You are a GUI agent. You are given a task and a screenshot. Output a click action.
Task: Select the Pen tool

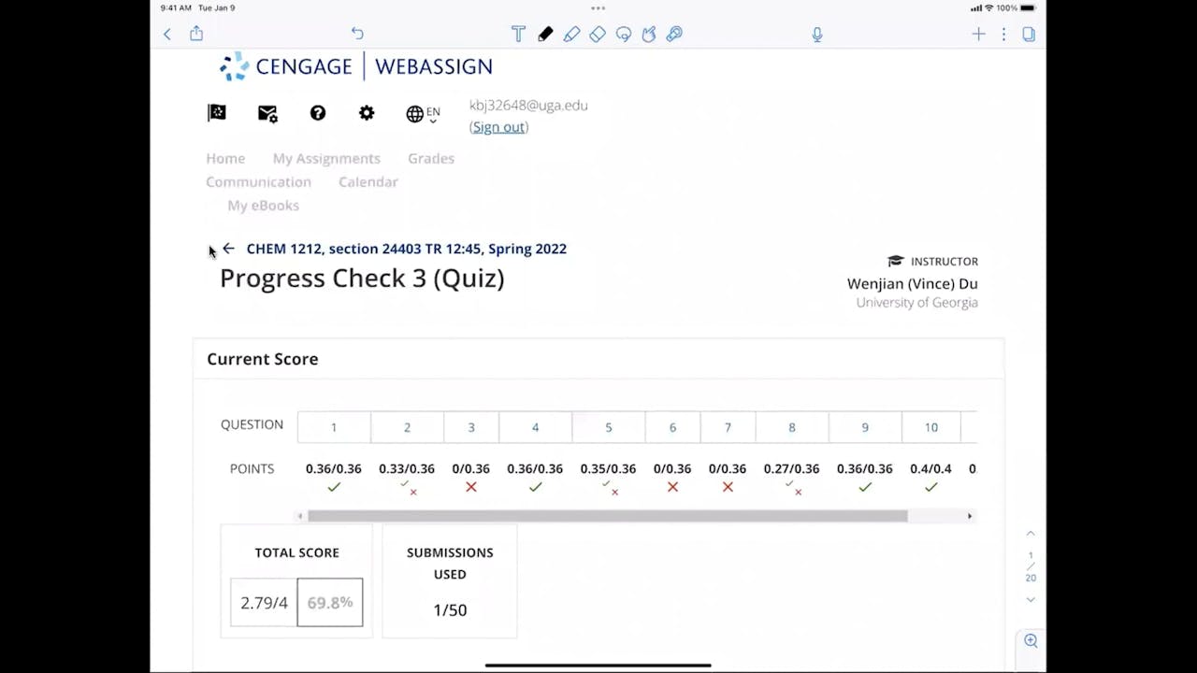coord(545,35)
